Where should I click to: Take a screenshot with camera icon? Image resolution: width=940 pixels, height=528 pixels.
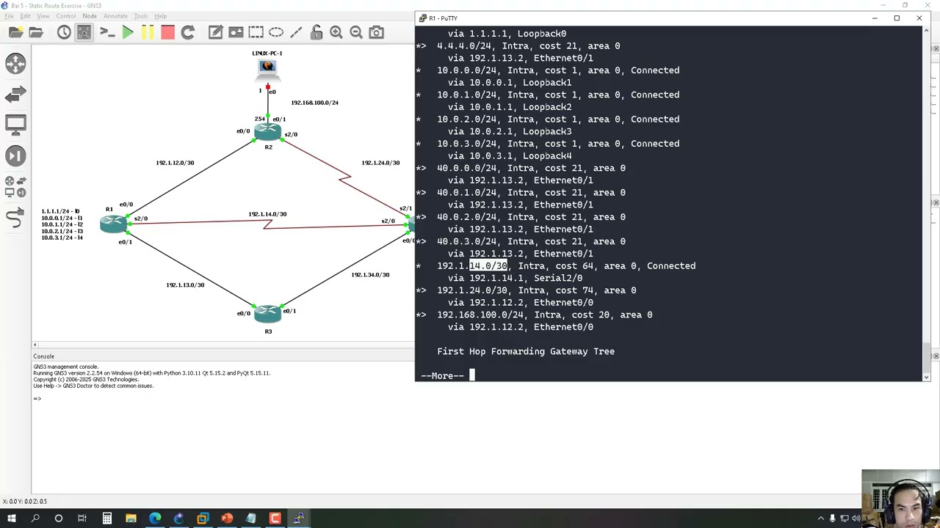coord(376,32)
